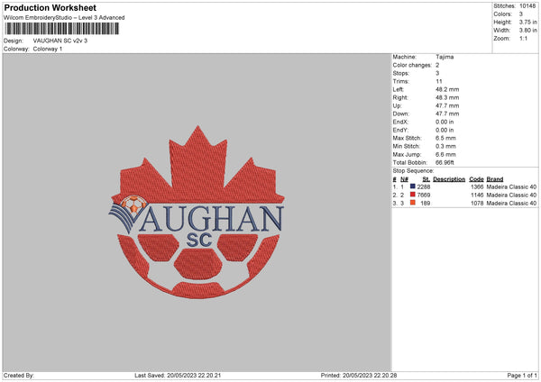Viewport: 541px width, 382px height.
Task: Click the Stitches count 10148
Action: pyautogui.click(x=527, y=6)
